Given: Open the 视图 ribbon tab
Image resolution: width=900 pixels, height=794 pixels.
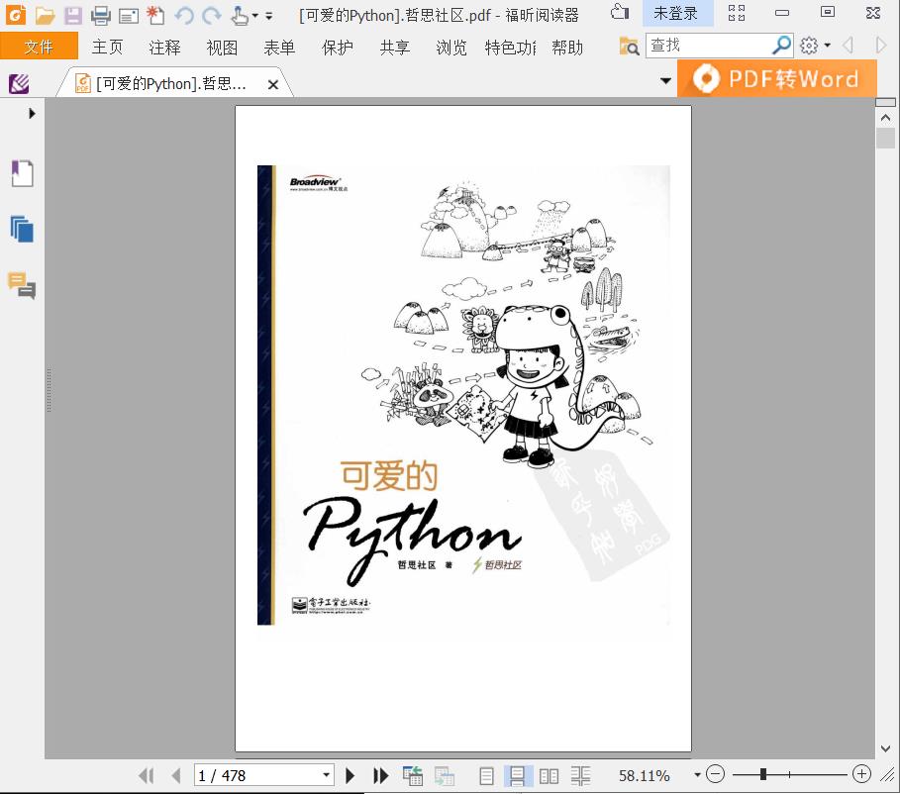Looking at the screenshot, I should tap(222, 48).
